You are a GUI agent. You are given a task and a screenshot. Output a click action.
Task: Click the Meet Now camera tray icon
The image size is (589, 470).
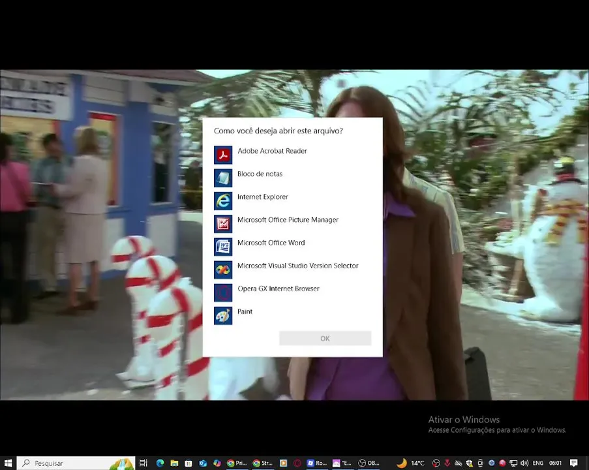pyautogui.click(x=481, y=463)
